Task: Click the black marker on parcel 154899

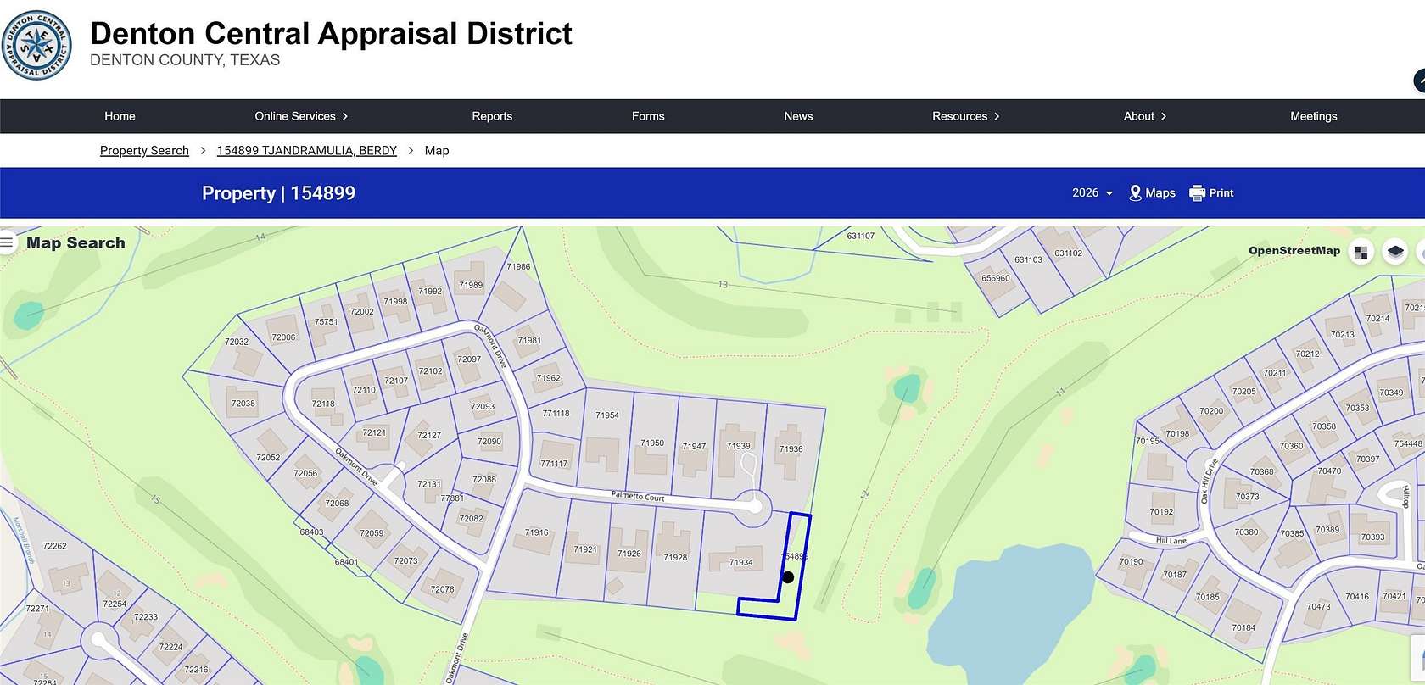Action: click(x=788, y=577)
